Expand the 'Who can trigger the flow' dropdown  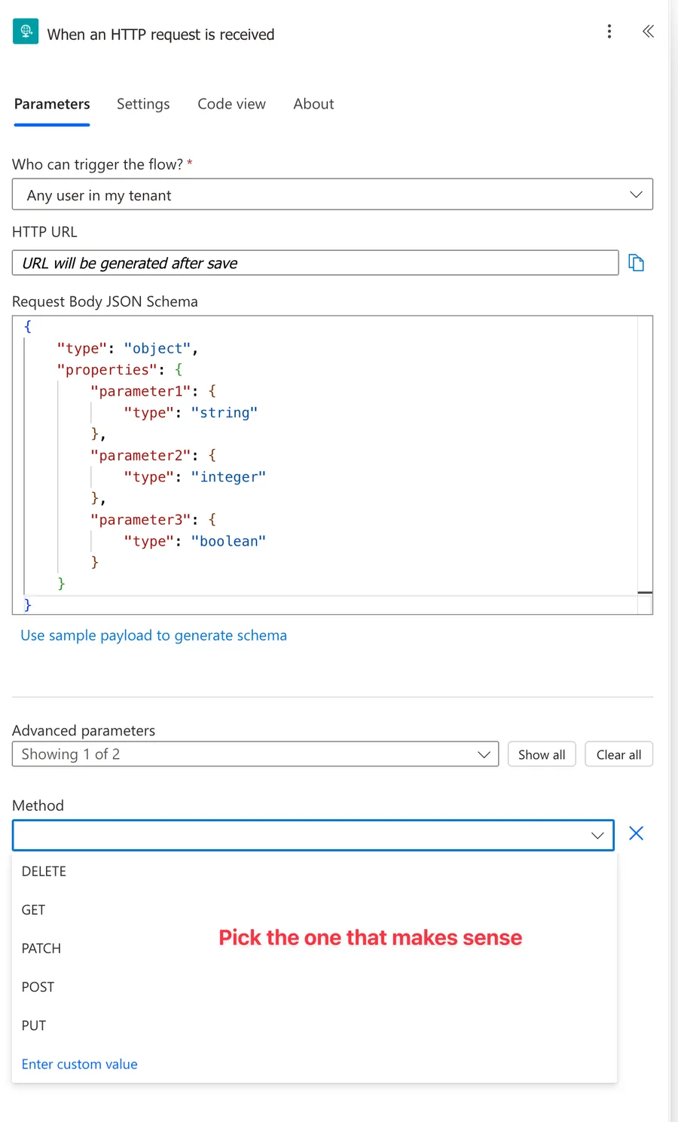(x=332, y=194)
